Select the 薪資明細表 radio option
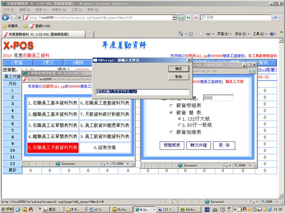Image resolution: width=285 pixels, height=213 pixels. [171, 106]
